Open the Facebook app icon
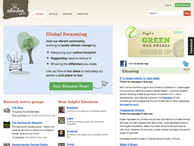Image resolution: width=194 pixels, height=146 pixels. 123,63
